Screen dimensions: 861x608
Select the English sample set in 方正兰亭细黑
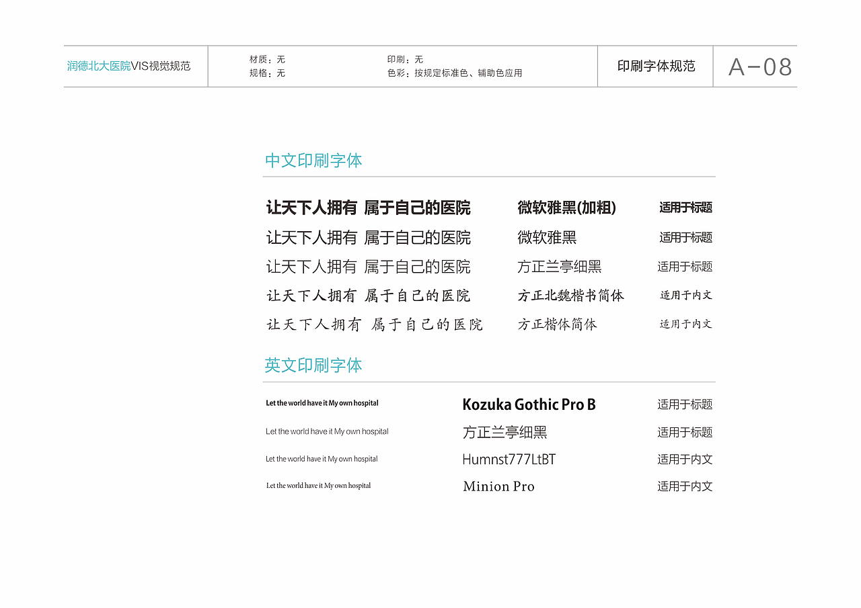click(327, 431)
